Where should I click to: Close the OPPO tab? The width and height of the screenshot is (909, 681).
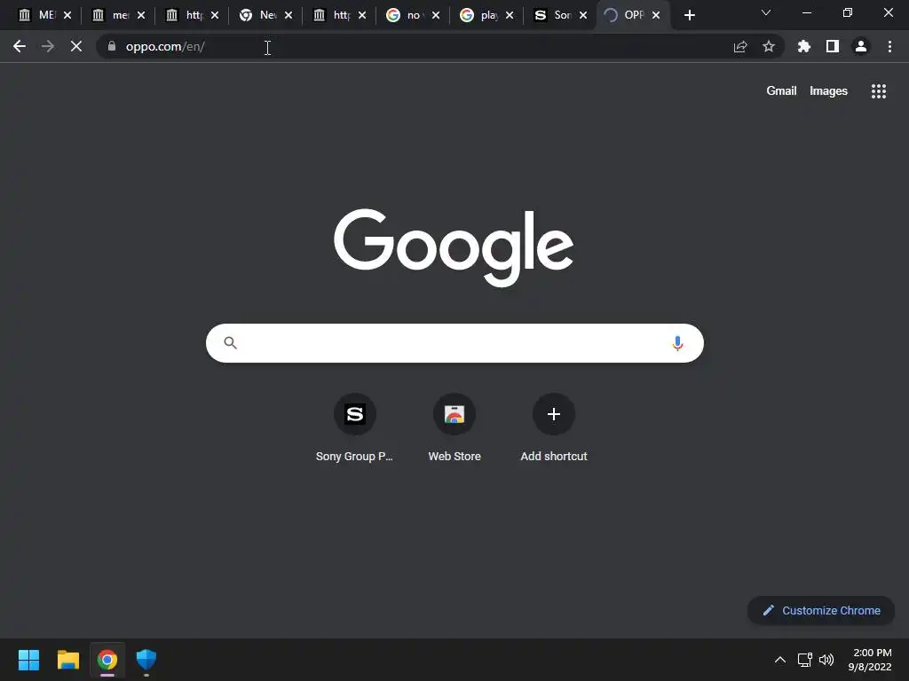point(656,15)
